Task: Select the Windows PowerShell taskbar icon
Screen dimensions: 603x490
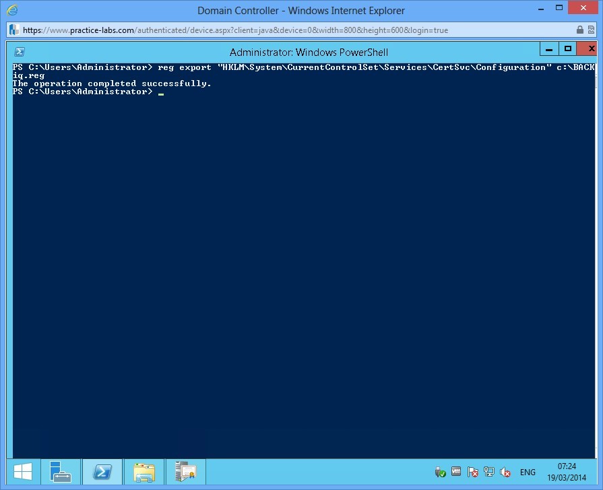Action: click(102, 472)
